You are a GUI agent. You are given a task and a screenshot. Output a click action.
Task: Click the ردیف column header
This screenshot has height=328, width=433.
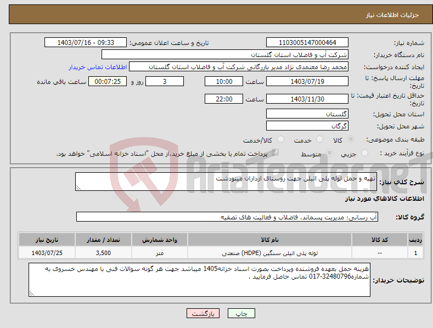pos(415,240)
